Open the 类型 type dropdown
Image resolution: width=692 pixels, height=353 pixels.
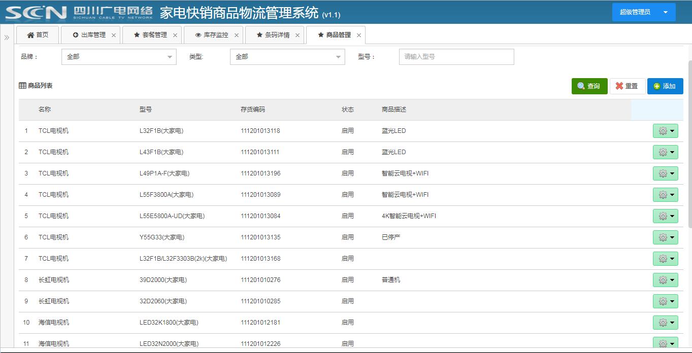point(287,57)
